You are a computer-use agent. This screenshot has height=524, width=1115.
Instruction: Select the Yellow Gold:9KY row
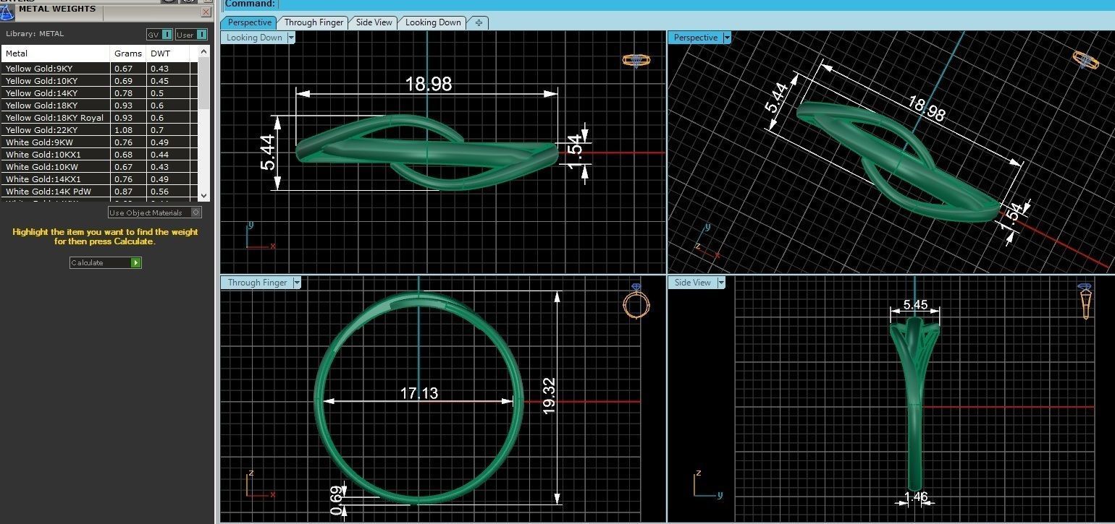(x=100, y=69)
